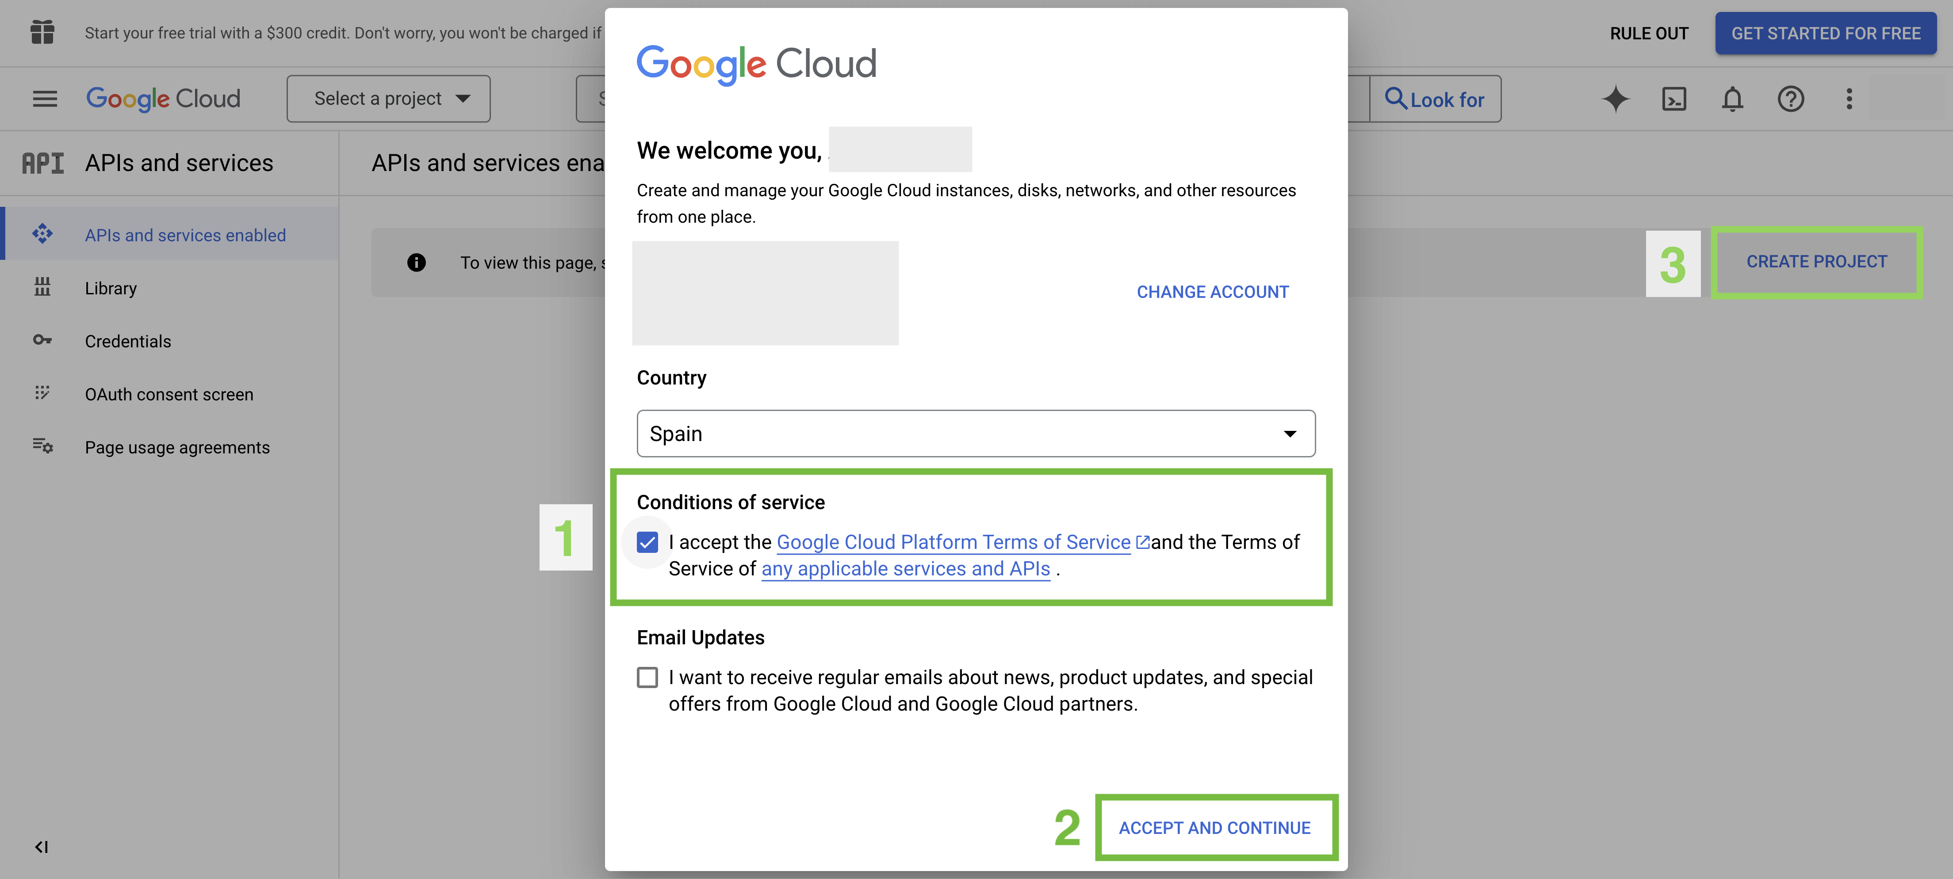Click the Email Updates heading
The image size is (1953, 879).
pyautogui.click(x=701, y=637)
